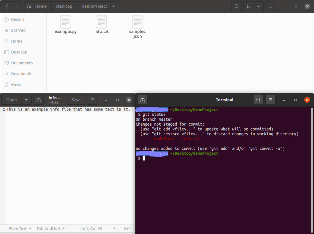Click Terminal title text
This screenshot has height=234, width=314.
[224, 100]
